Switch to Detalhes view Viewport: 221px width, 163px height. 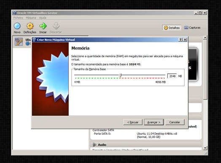[172, 28]
